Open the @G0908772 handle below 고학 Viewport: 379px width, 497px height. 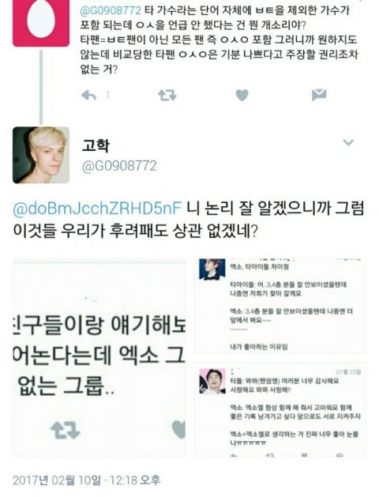119,166
